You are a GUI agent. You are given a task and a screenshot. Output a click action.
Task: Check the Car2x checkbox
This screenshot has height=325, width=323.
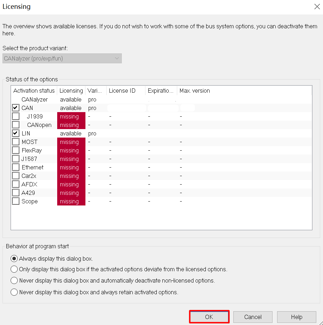(16, 176)
